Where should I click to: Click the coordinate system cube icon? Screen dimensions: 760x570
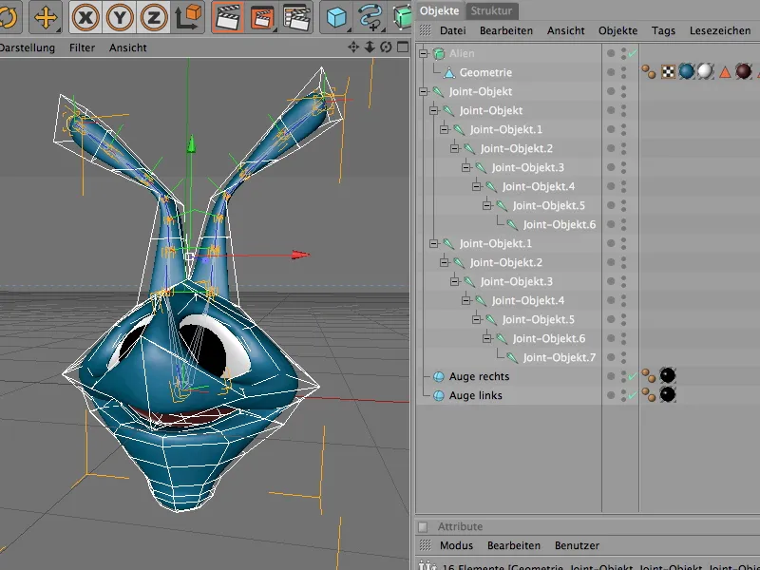(188, 17)
